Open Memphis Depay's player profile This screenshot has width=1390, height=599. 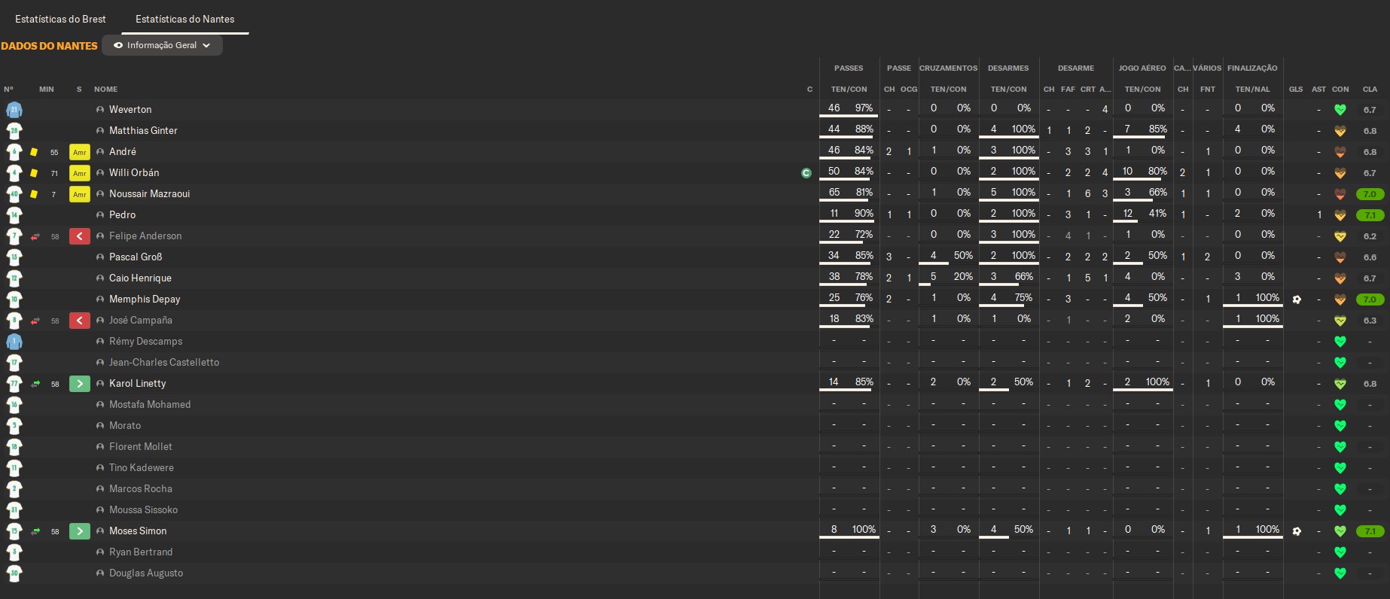(145, 299)
